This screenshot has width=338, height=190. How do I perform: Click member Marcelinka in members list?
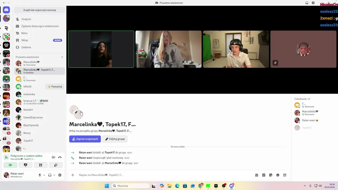(x=314, y=113)
